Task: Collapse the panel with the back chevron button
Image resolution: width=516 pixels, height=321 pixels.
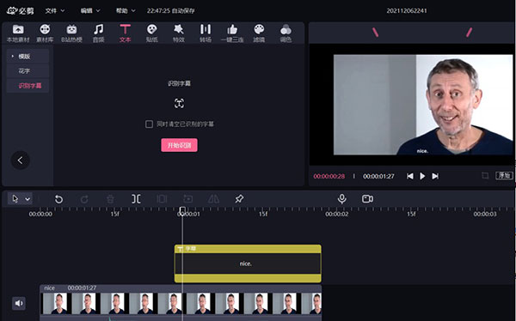Action: tap(21, 160)
